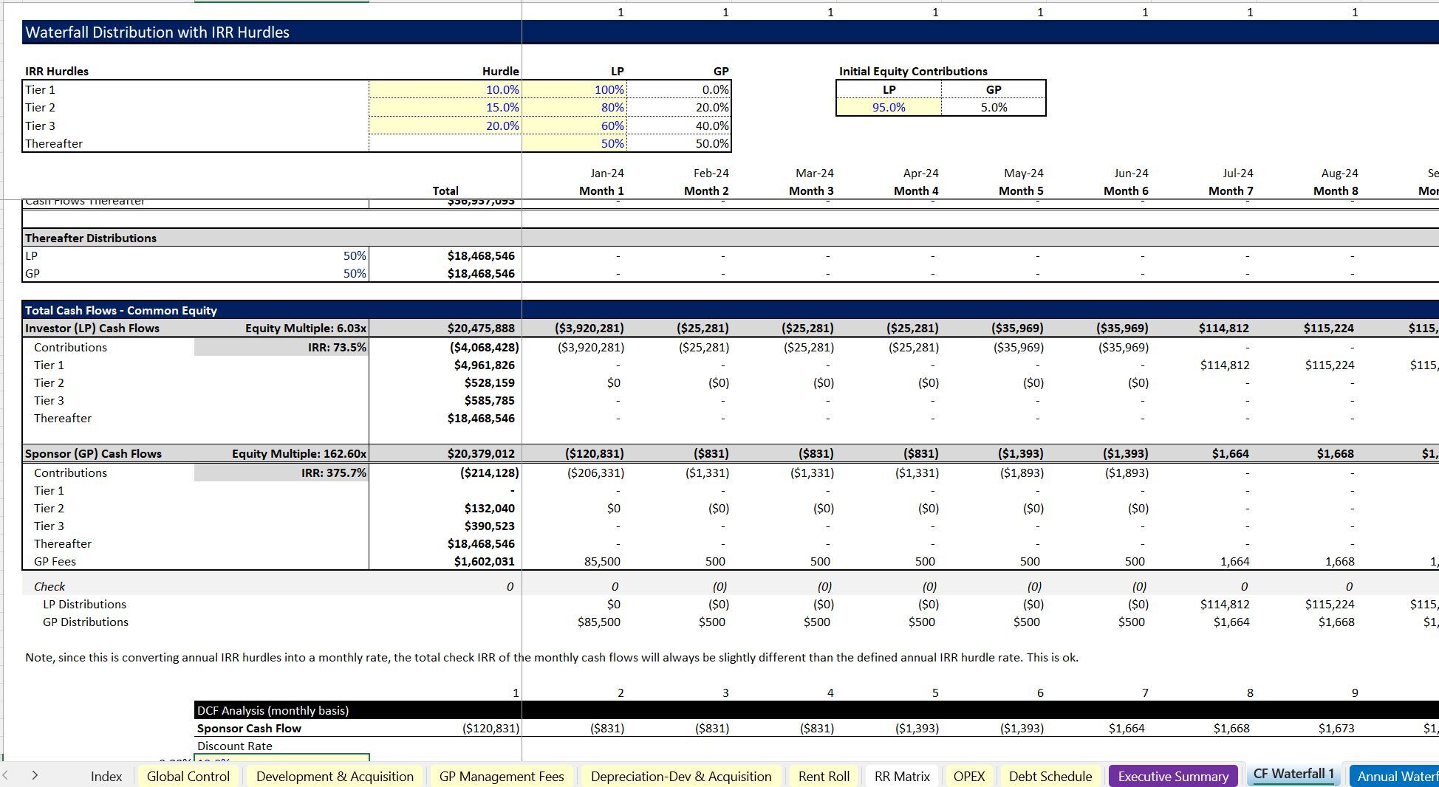Select the CF Waterfall 1 tab
1439x787 pixels.
[1293, 774]
